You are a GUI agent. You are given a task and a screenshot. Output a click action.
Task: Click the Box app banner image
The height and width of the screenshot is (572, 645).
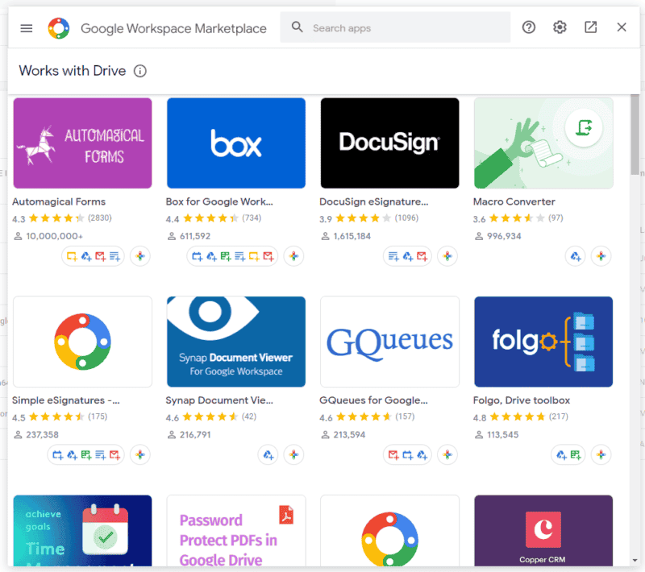[x=235, y=143]
